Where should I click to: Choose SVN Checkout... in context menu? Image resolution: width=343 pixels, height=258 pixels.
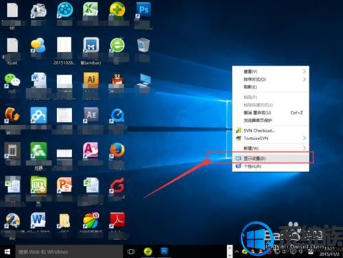pyautogui.click(x=270, y=130)
